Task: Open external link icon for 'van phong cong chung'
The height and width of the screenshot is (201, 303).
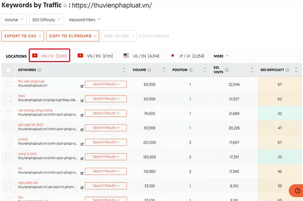Action: pos(82,115)
